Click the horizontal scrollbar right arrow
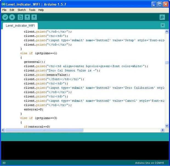170x166 pixels. [163, 130]
